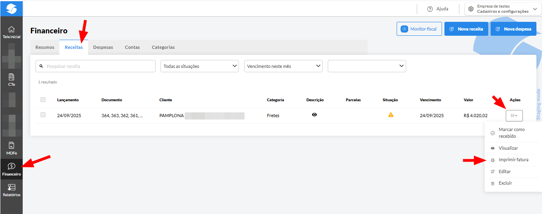The height and width of the screenshot is (214, 542).
Task: Open the MDFe sidebar icon
Action: pos(12,148)
